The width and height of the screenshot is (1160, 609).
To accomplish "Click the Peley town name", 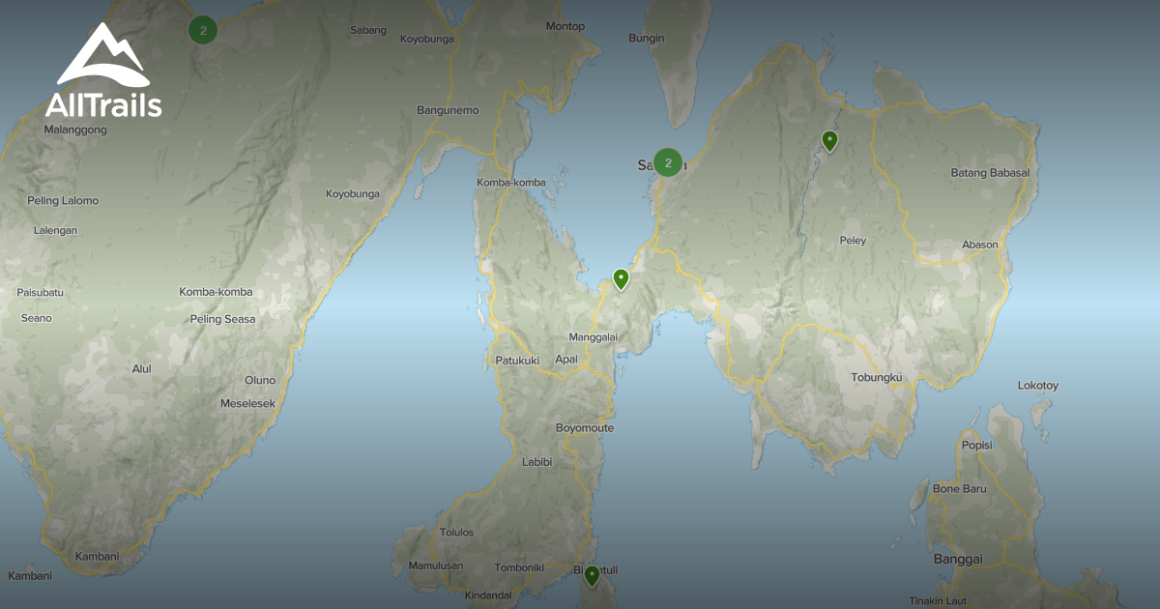I will [x=852, y=239].
